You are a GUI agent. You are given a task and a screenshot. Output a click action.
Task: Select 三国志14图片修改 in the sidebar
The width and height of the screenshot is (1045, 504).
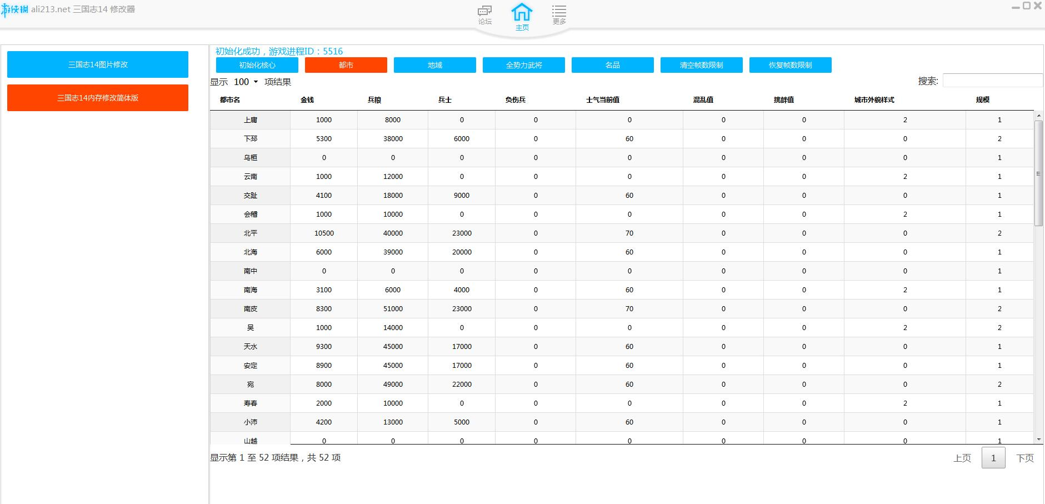(98, 64)
